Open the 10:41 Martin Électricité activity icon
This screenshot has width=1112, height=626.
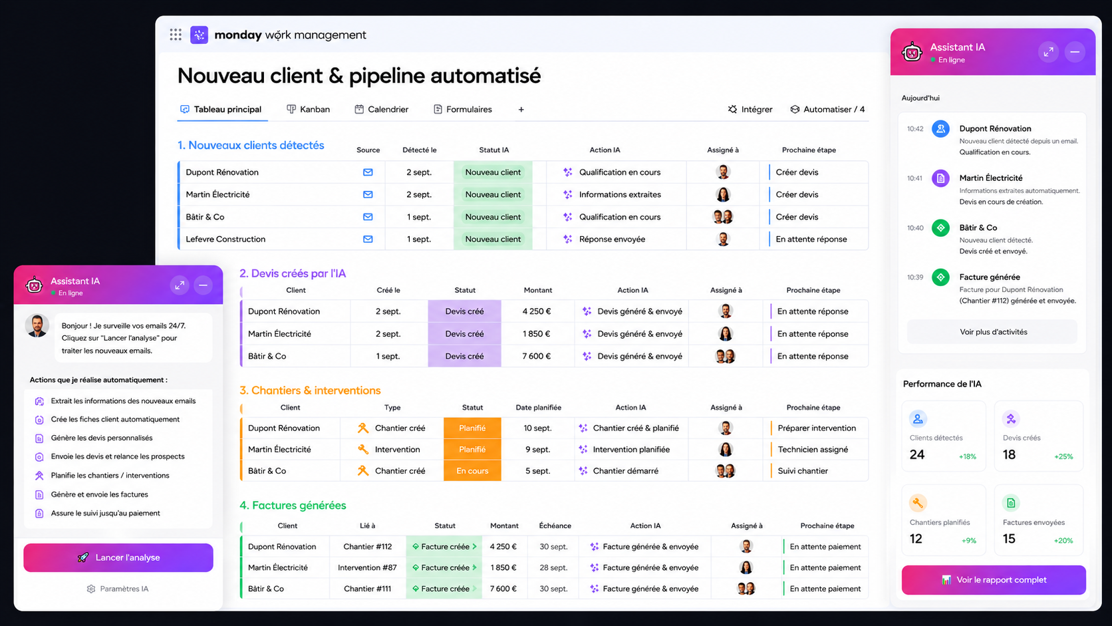pyautogui.click(x=940, y=178)
